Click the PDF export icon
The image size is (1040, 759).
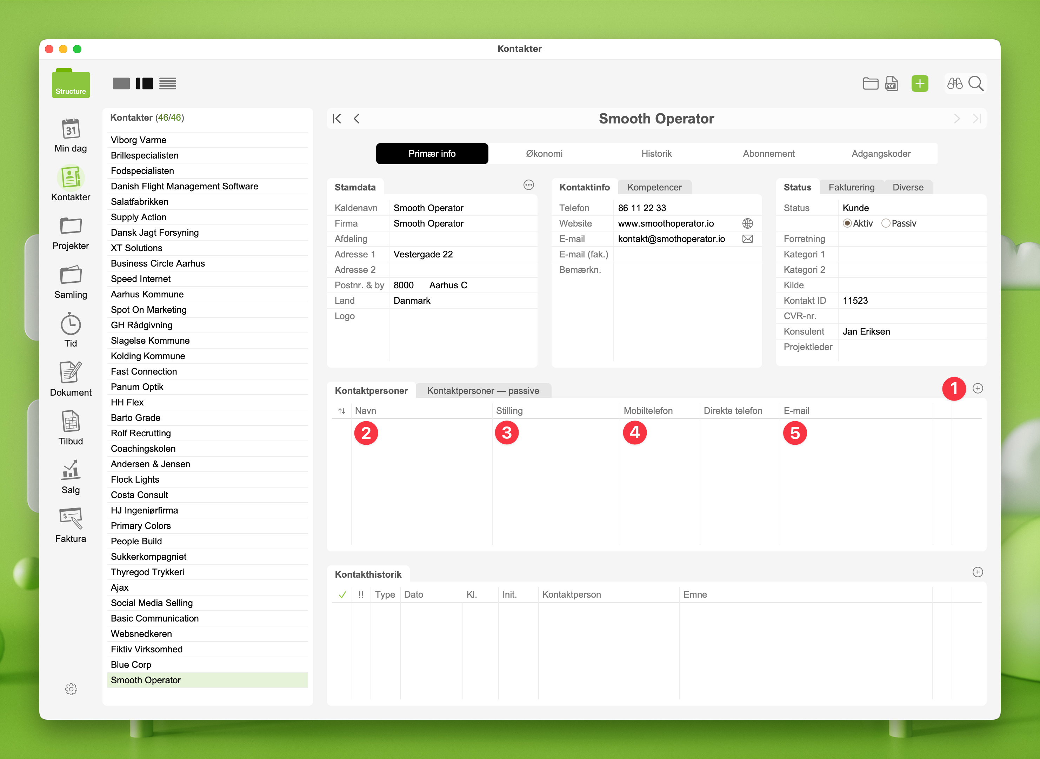tap(892, 83)
